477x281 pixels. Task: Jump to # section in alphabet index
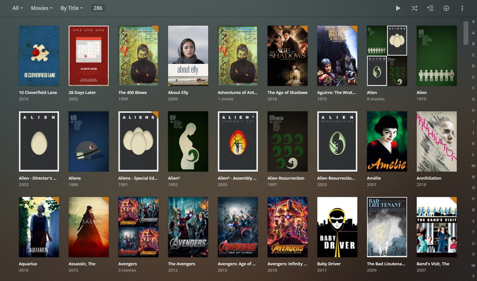click(x=473, y=22)
